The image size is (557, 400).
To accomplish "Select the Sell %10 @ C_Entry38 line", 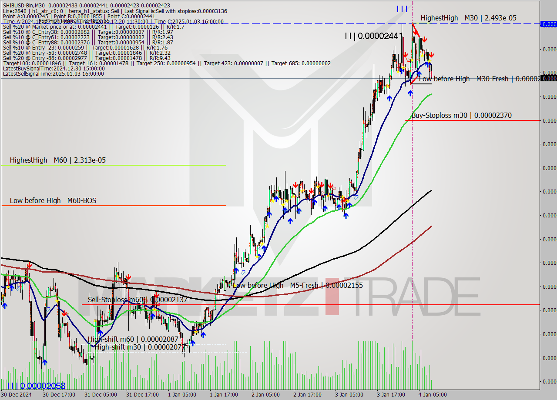I will [88, 32].
